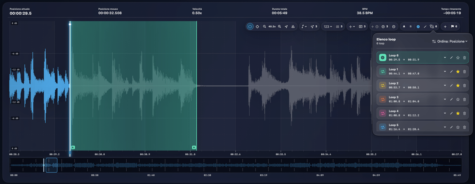The width and height of the screenshot is (475, 184).
Task: Activate Loop 6 via its green icon
Action: pos(383,58)
